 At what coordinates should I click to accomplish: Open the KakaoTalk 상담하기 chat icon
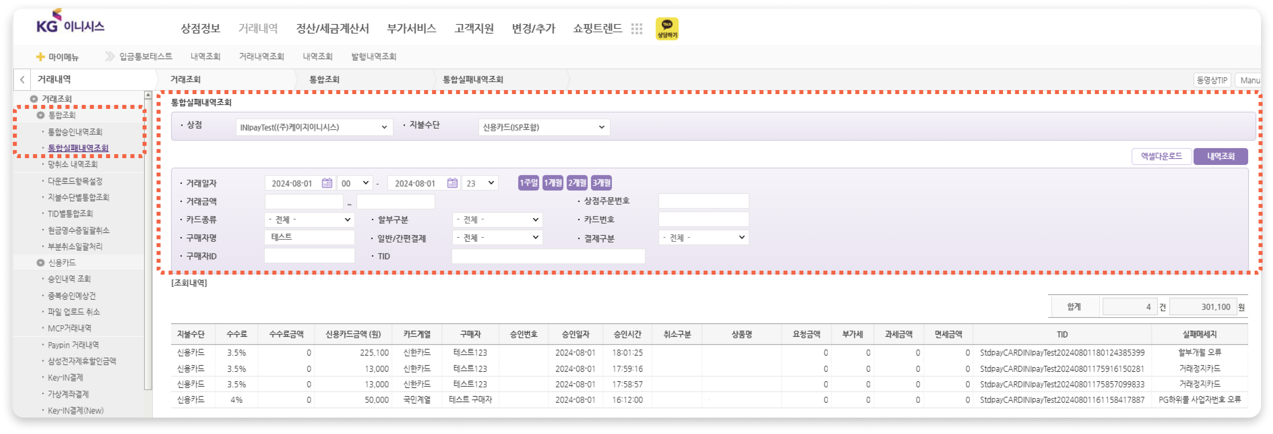(667, 29)
